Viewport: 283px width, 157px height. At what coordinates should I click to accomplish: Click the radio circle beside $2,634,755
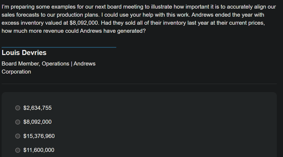click(18, 108)
